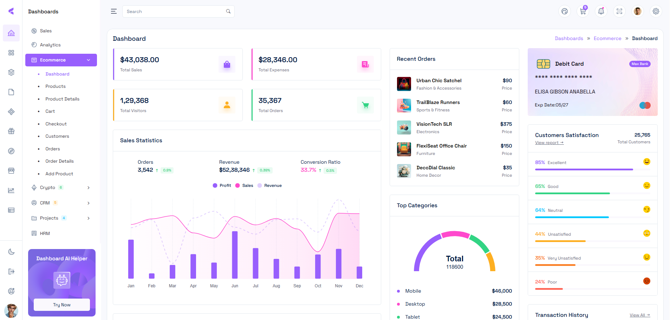Click the diamond components icon in left rail

click(x=11, y=112)
